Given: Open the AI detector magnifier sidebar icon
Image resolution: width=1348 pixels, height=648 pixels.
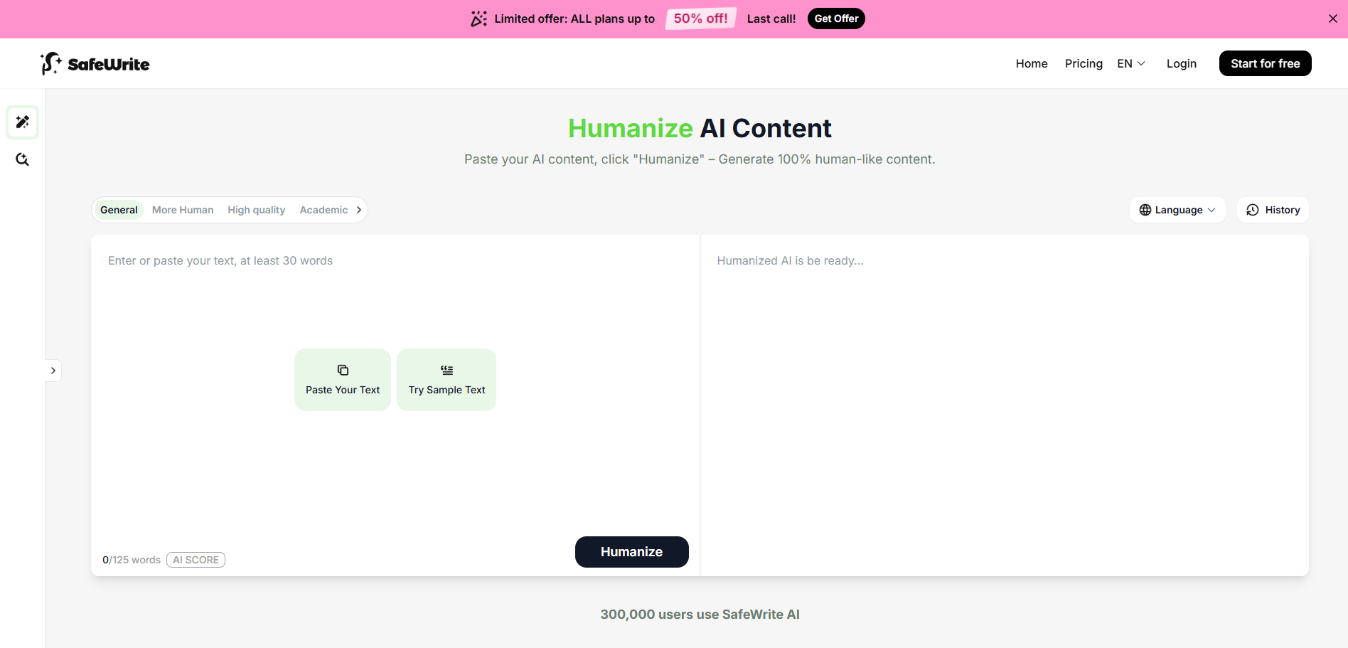Looking at the screenshot, I should point(23,159).
